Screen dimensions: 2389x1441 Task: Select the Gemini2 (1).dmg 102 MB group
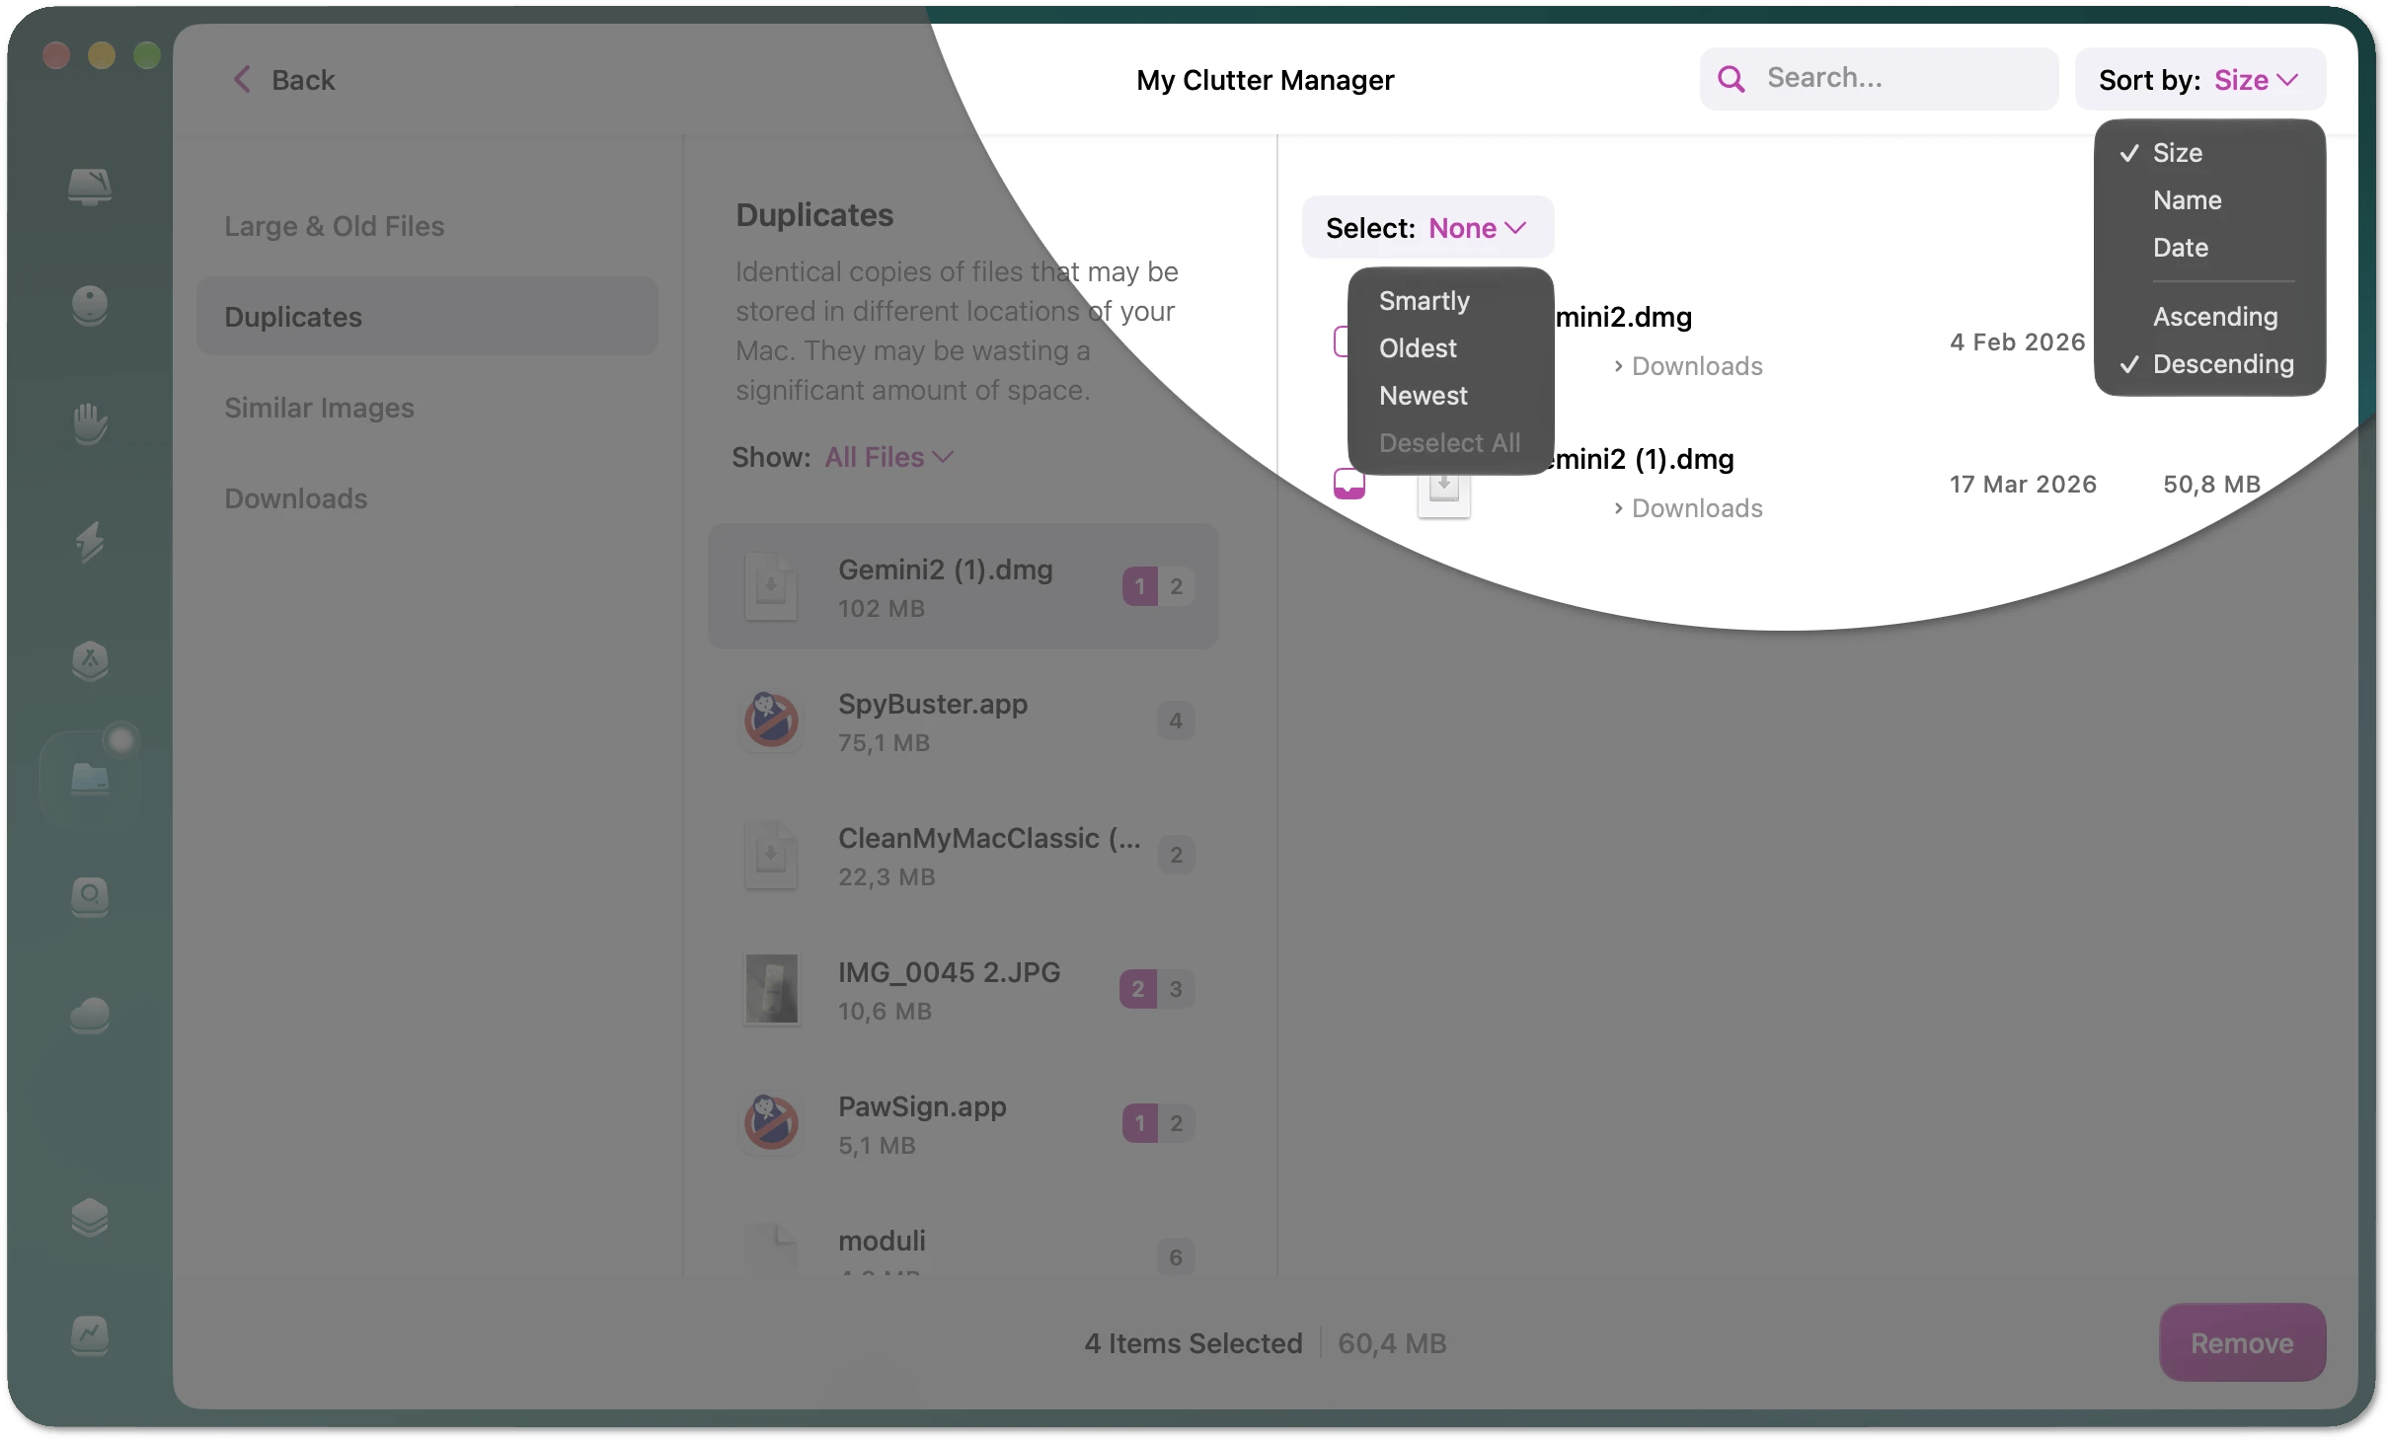click(x=963, y=586)
